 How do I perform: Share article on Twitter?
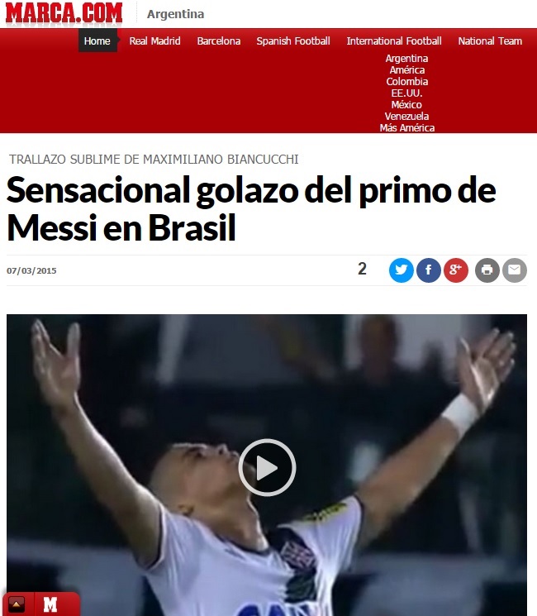point(401,270)
